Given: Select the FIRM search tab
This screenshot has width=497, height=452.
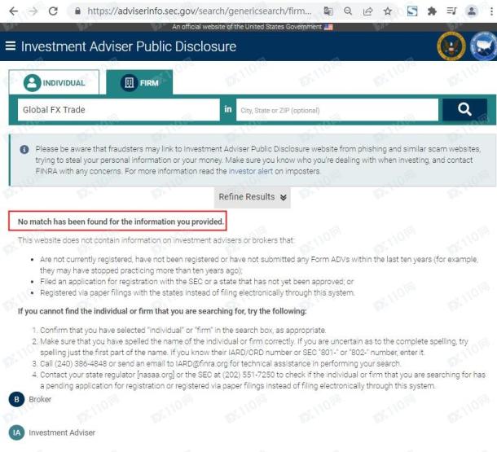Looking at the screenshot, I should (139, 82).
